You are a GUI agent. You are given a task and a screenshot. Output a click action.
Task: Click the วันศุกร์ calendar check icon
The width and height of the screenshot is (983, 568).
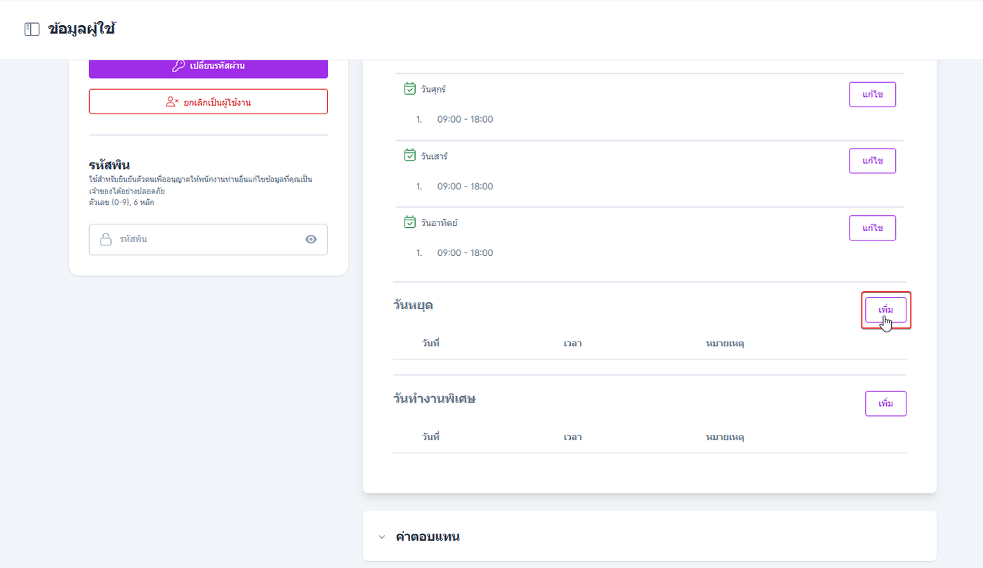tap(410, 89)
